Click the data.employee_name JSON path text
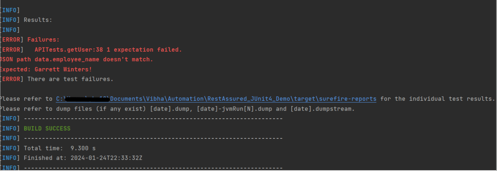Viewport: 497px width, 171px height. (x=71, y=59)
